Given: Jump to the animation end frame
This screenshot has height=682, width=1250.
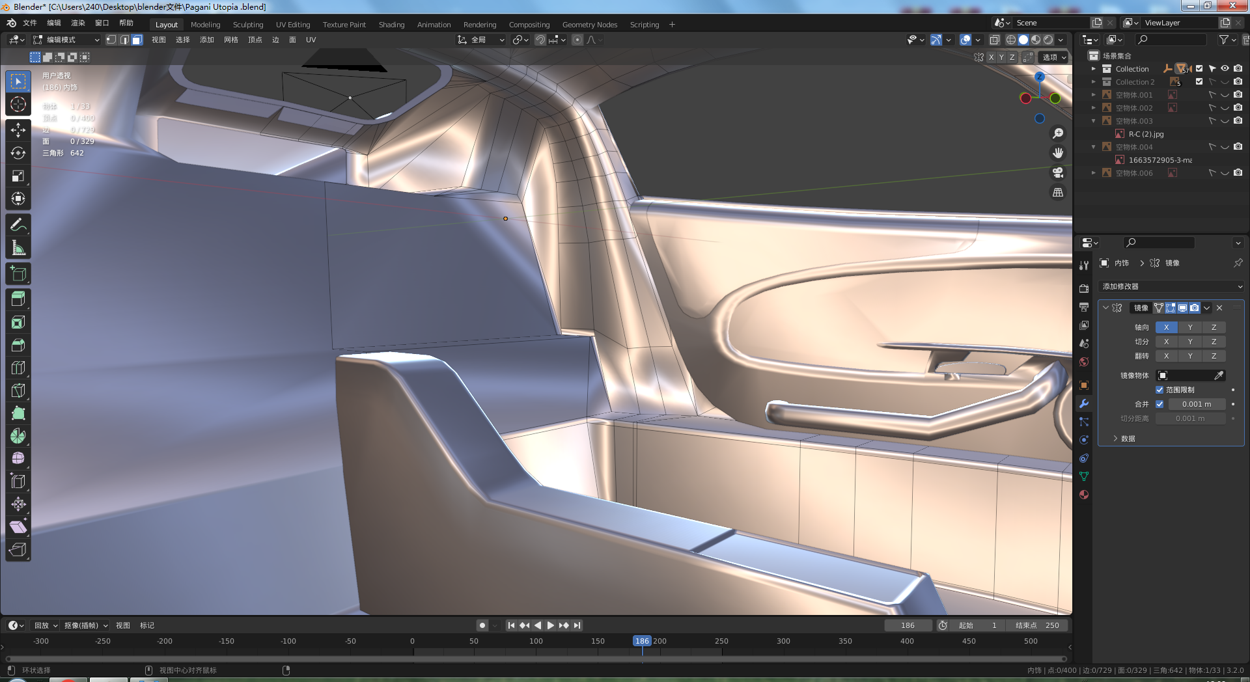Looking at the screenshot, I should click(577, 625).
